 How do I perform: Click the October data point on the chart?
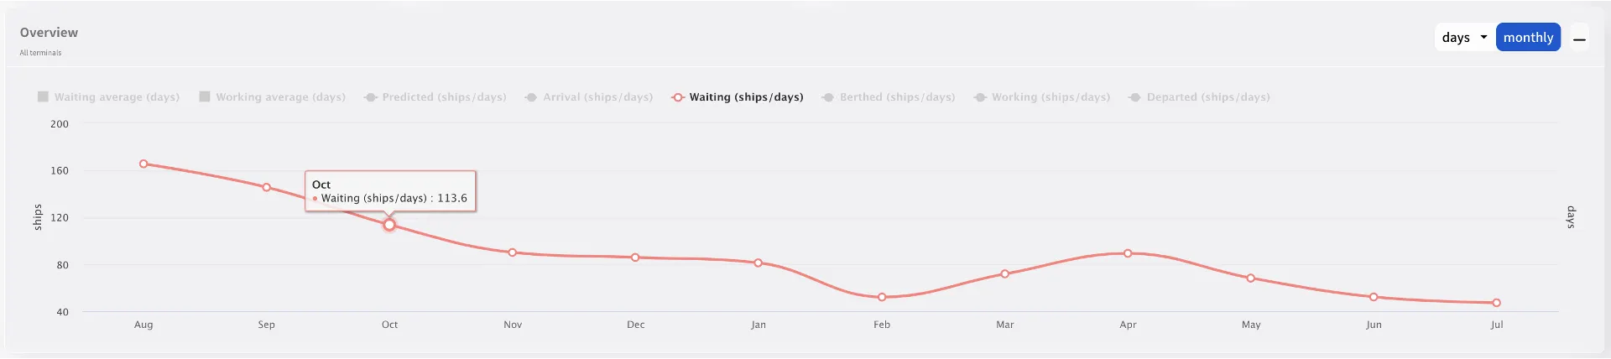389,225
